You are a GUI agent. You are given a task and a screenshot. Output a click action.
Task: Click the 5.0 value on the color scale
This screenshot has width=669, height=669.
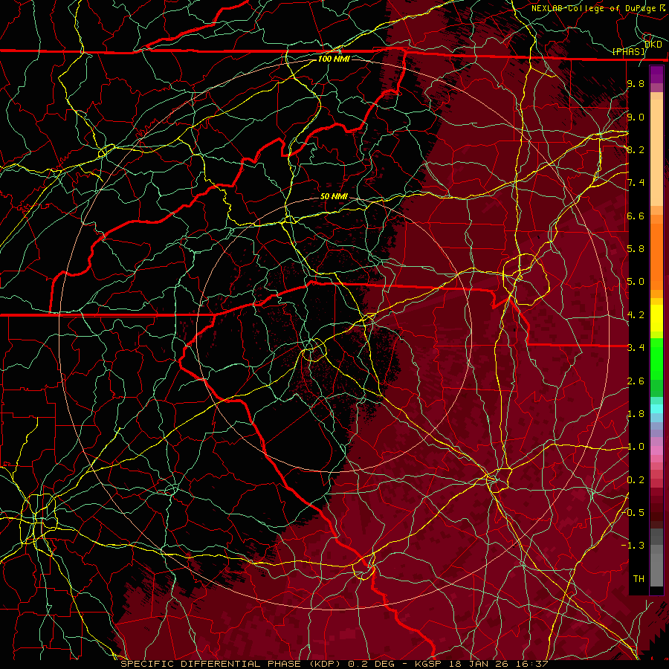[636, 282]
